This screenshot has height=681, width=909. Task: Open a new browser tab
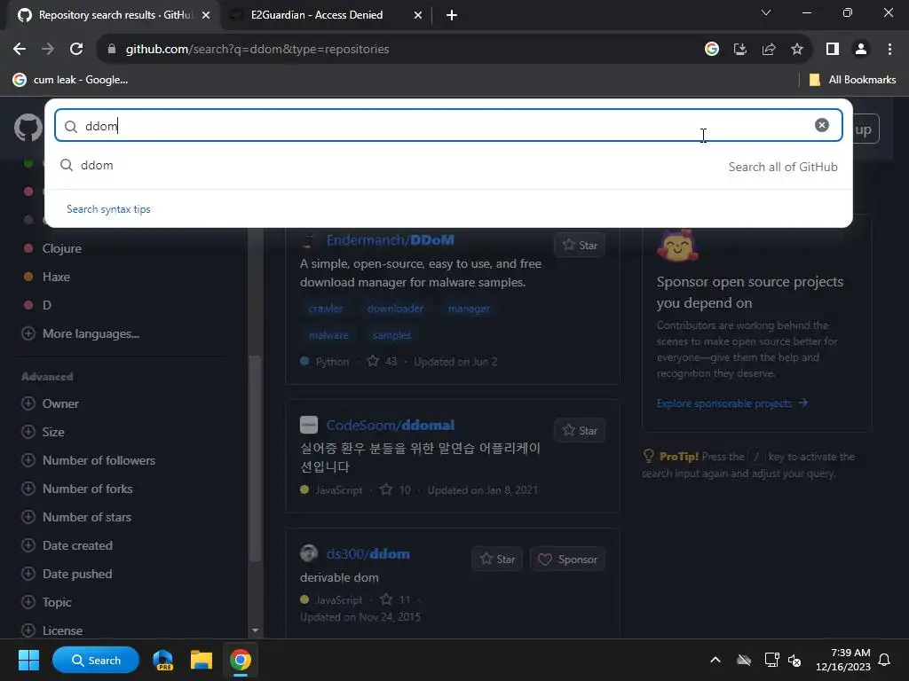[x=452, y=15]
